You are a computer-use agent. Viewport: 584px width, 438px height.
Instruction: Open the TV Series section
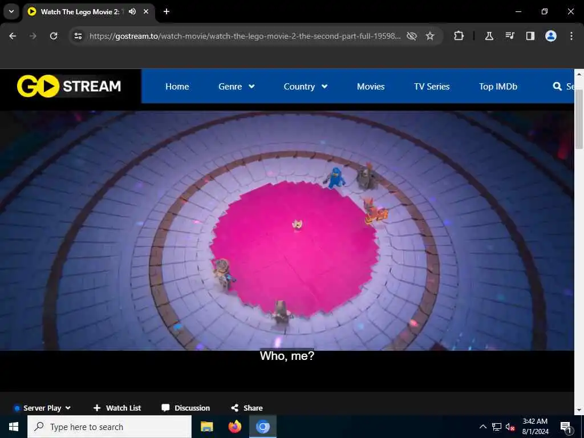pyautogui.click(x=432, y=87)
